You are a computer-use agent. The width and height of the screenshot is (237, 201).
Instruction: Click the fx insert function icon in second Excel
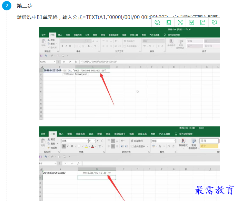(78, 163)
